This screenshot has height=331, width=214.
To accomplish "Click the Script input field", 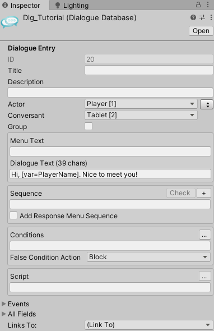I will click(110, 287).
